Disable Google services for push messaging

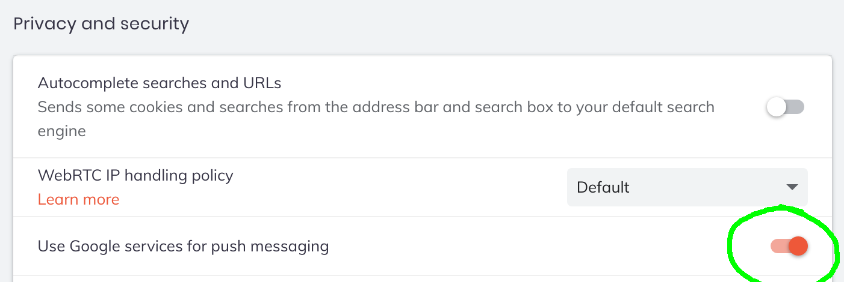tap(789, 246)
